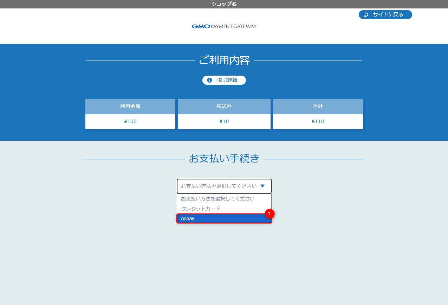This screenshot has height=305, width=448.
Task: Click the ¥10 tax and shipping cell
Action: coord(224,121)
